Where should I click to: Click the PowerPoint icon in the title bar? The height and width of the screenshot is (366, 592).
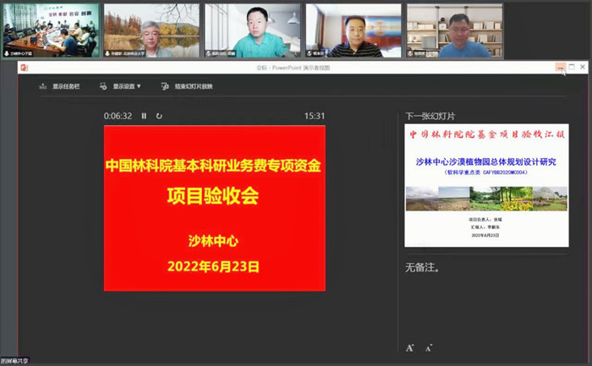click(25, 68)
